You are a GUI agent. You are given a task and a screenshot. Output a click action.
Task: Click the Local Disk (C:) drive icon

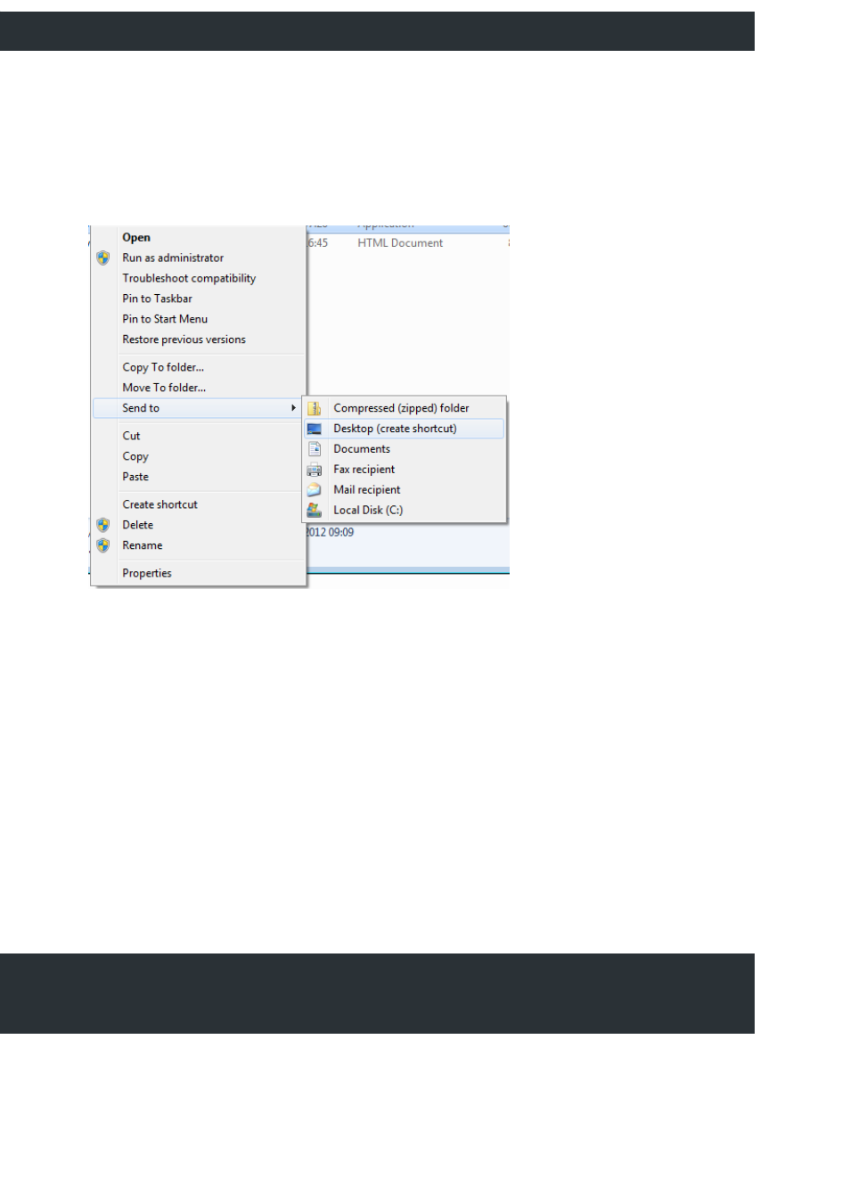click(x=315, y=511)
